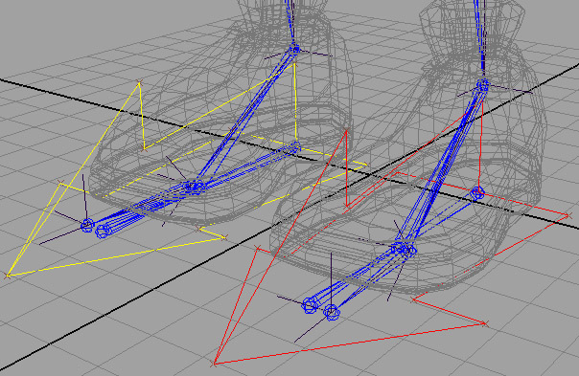Select the front tip vertex of yellow control

pos(8,276)
